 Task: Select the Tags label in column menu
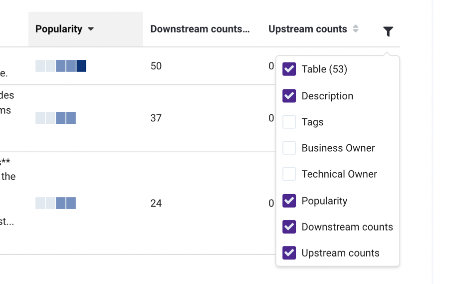click(312, 122)
